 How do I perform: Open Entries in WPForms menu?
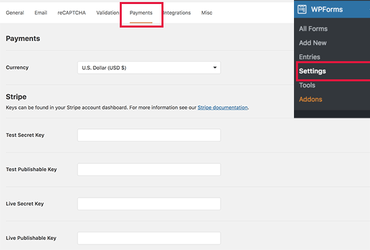(x=309, y=57)
